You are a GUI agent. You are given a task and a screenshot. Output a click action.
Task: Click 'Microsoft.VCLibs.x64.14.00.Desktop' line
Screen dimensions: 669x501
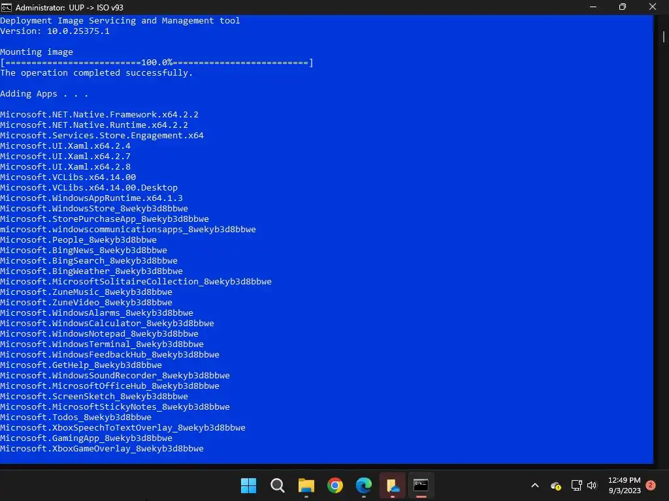tap(89, 188)
